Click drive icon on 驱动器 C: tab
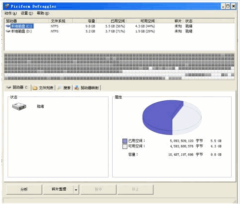The image size is (240, 204). (x=8, y=87)
